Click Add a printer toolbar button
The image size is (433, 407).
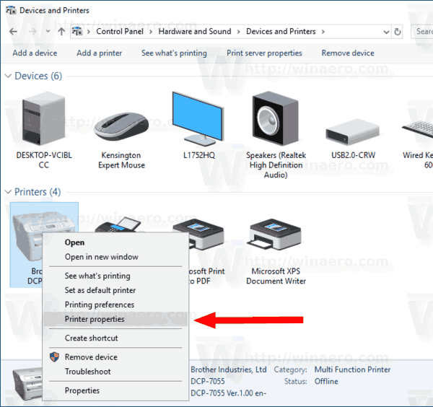[x=99, y=53]
